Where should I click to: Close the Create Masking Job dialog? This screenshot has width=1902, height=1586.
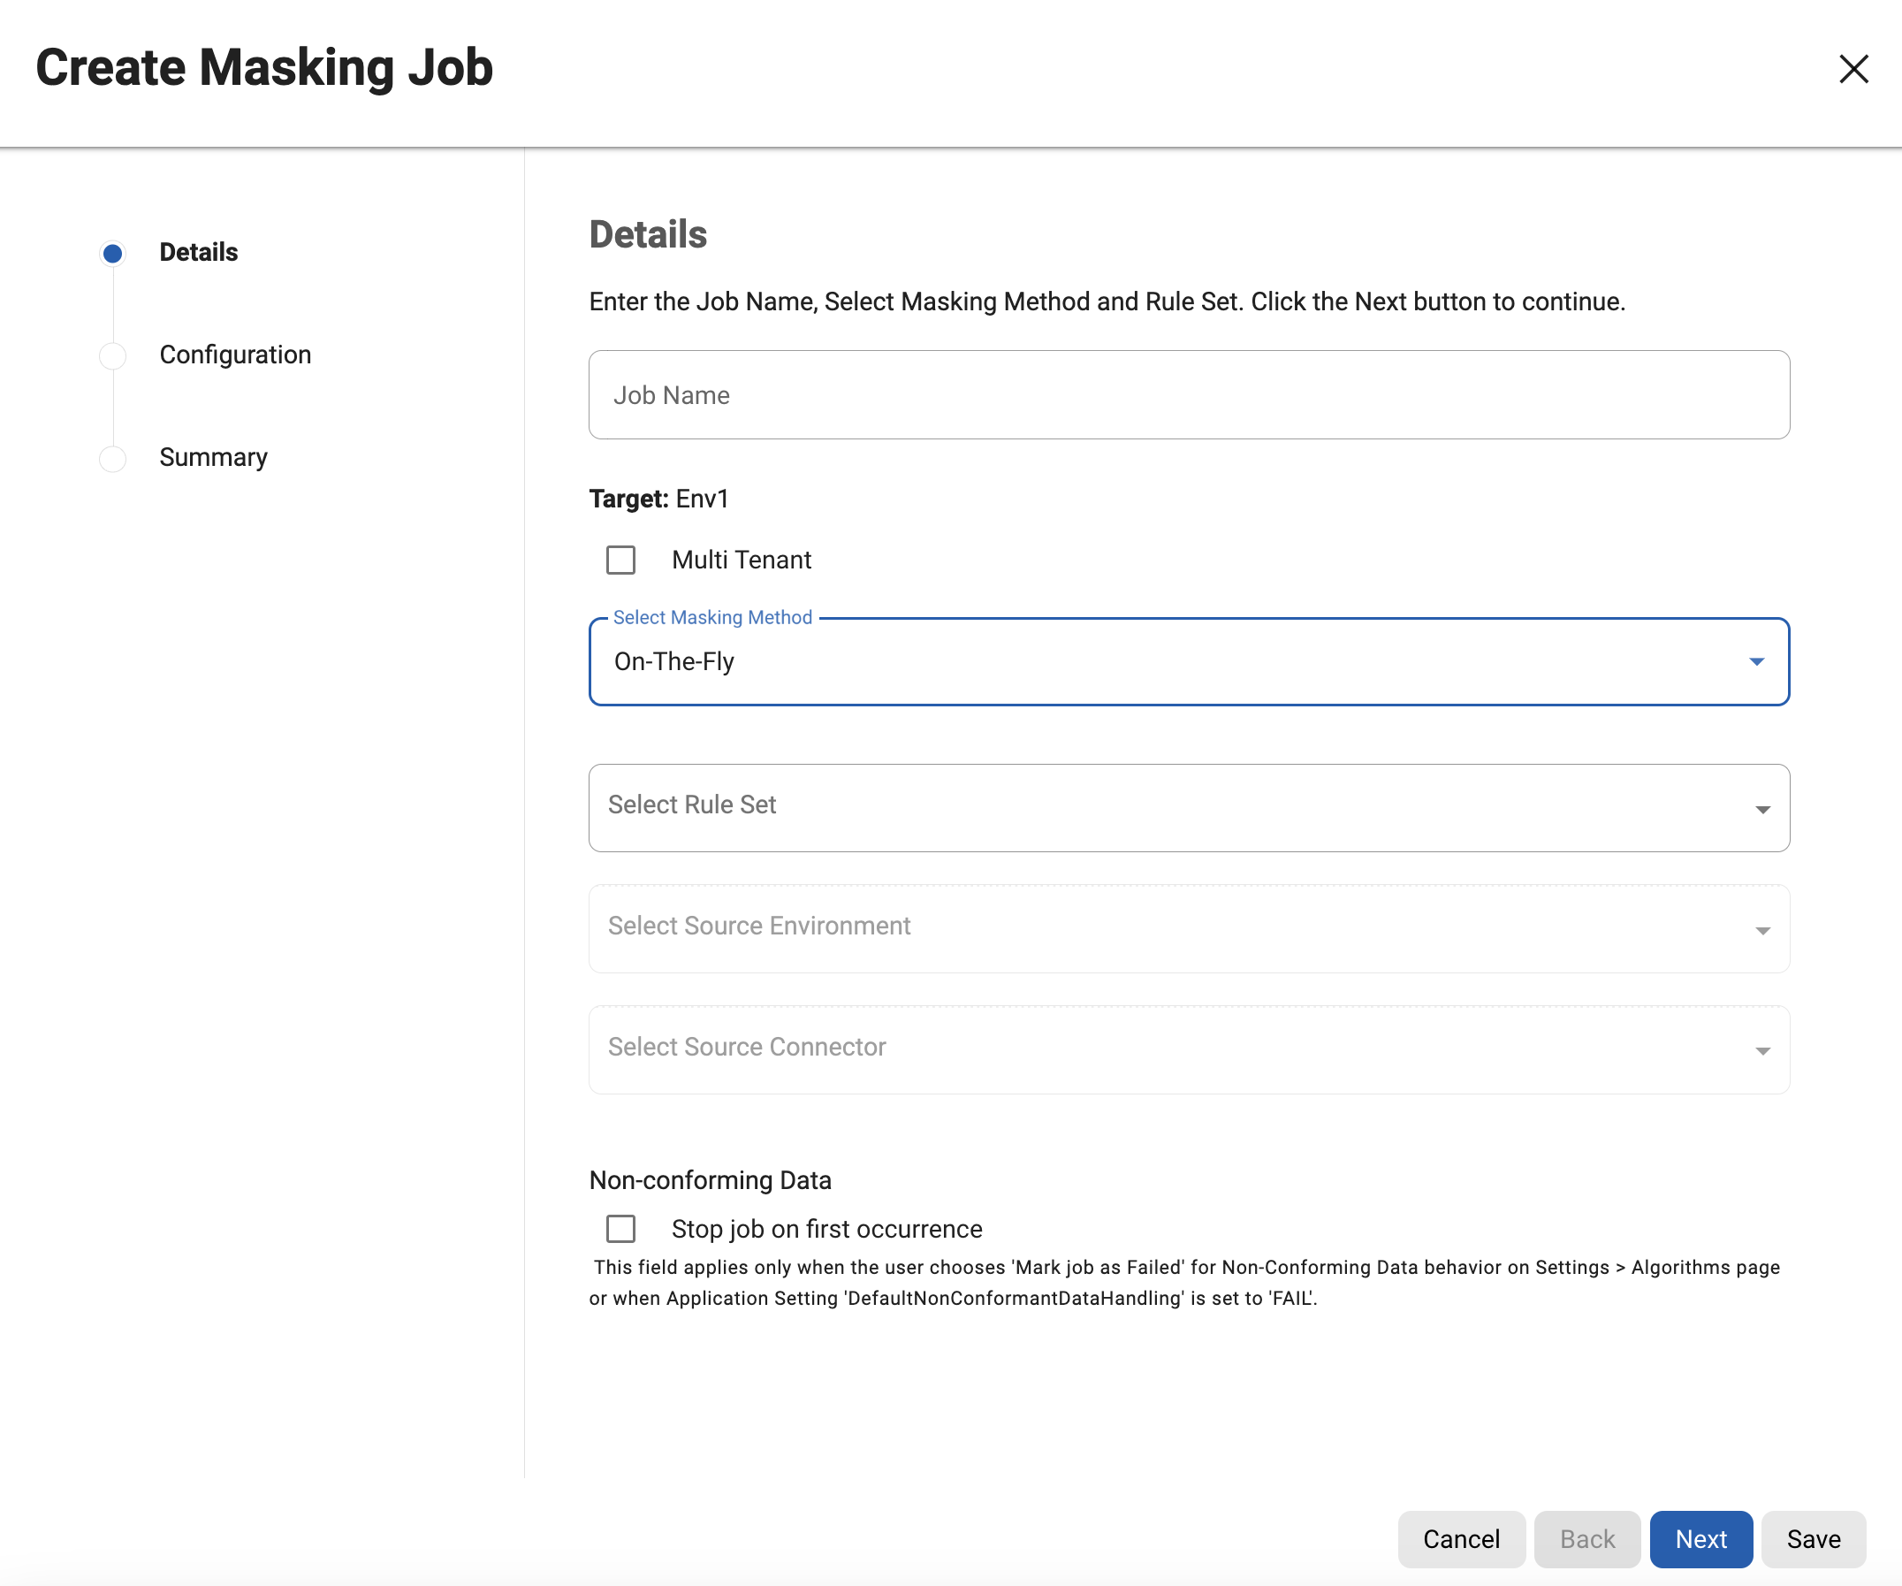(1853, 69)
